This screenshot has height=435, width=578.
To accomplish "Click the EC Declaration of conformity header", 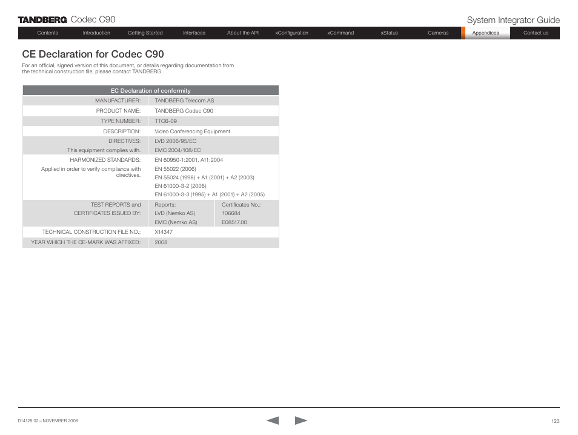I will click(x=151, y=90).
